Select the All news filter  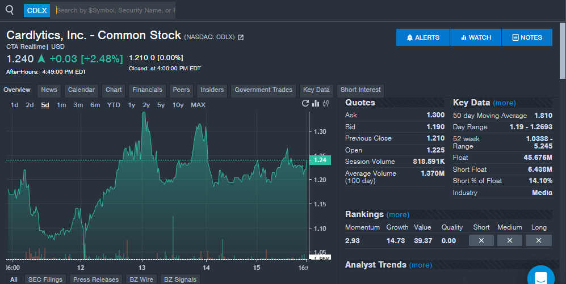point(14,279)
